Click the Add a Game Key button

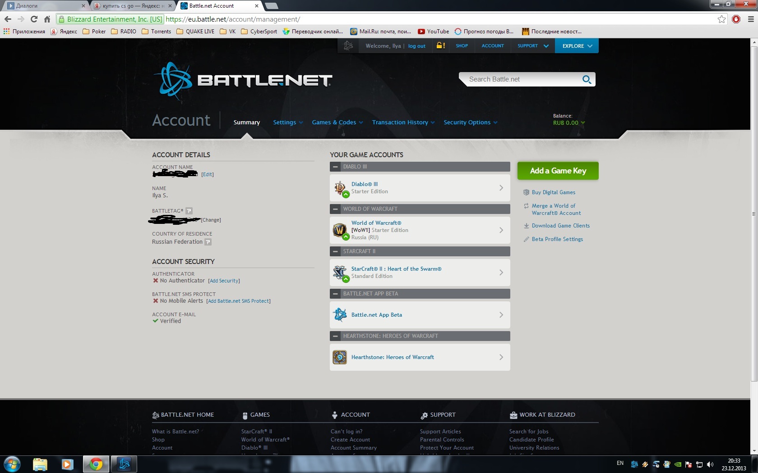point(558,171)
